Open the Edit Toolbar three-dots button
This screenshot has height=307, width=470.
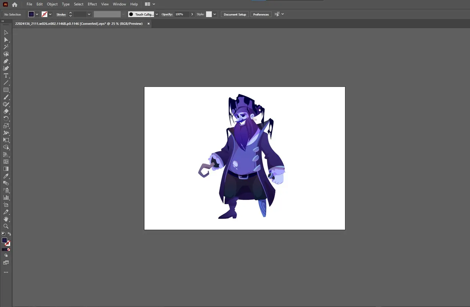6,273
